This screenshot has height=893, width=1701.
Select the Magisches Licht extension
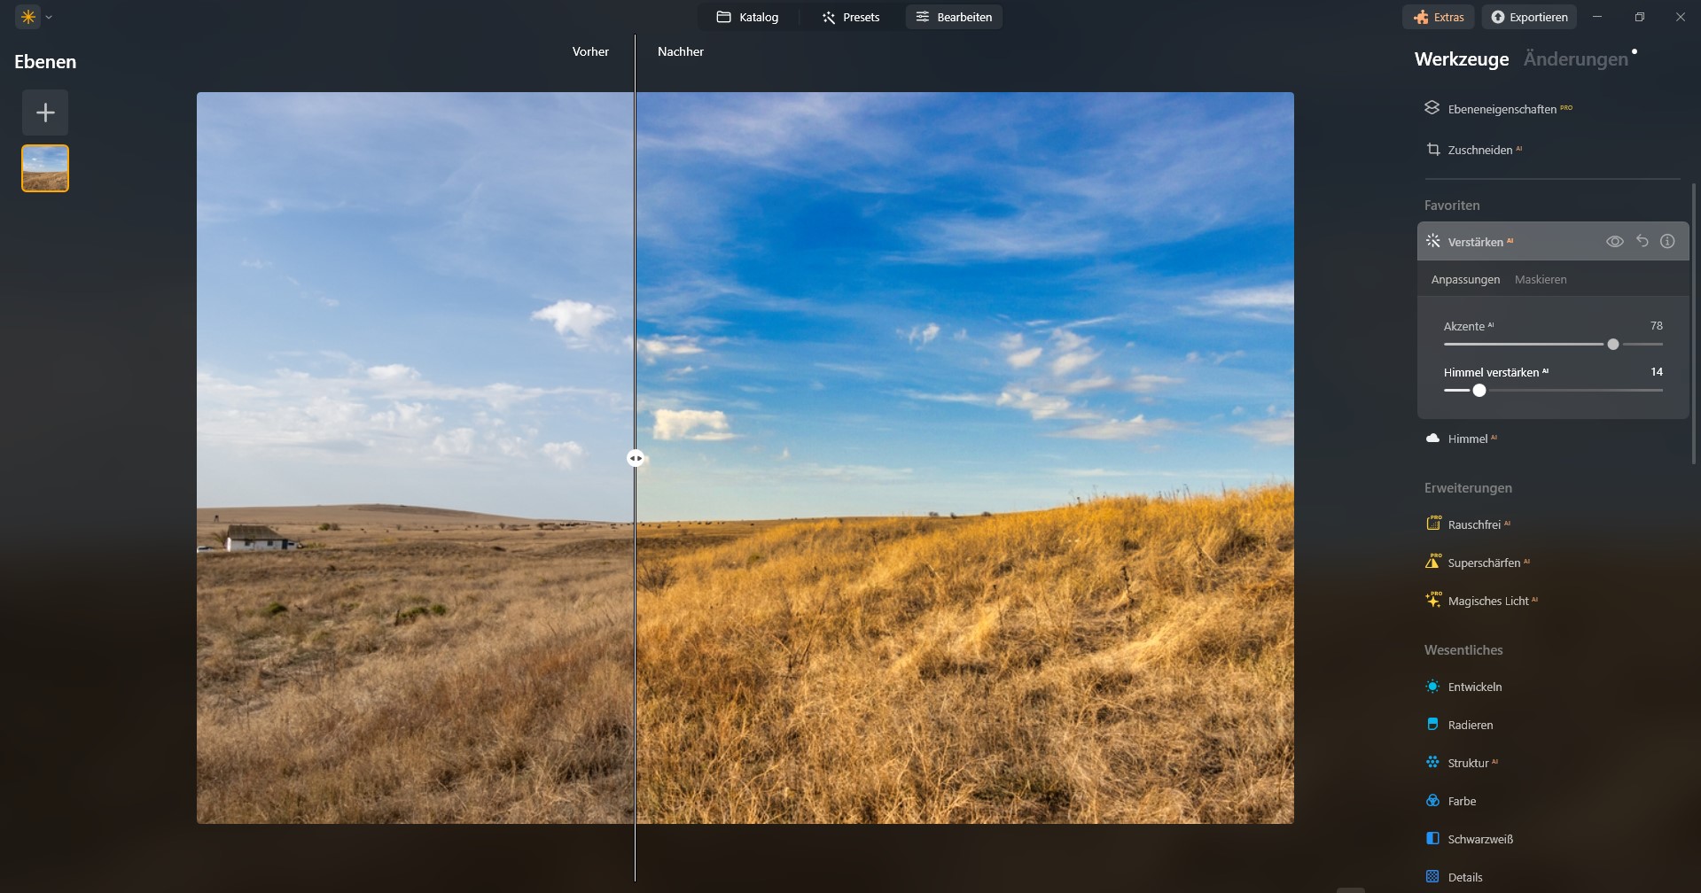1490,600
